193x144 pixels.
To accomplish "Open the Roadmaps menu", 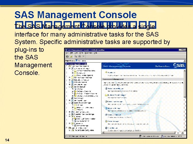I will click(x=88, y=53).
